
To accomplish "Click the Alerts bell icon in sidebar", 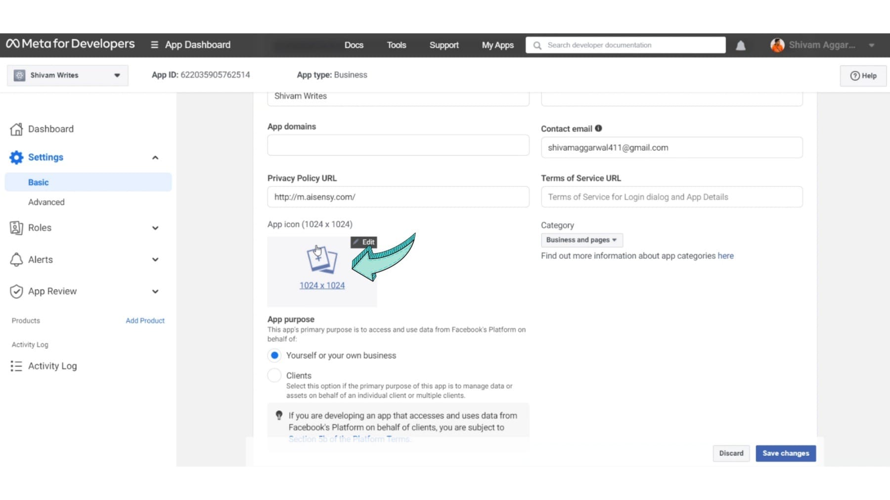I will [x=16, y=260].
